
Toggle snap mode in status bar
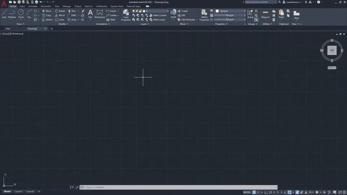tap(258, 192)
